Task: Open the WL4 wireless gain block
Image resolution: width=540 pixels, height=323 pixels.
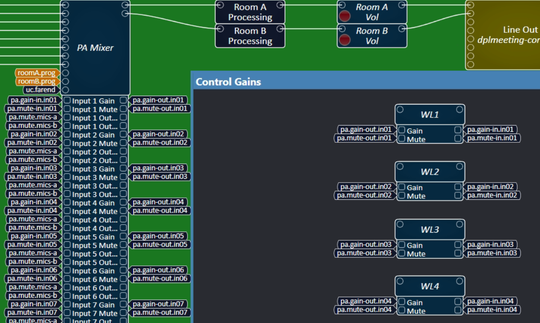Action: pos(429,286)
